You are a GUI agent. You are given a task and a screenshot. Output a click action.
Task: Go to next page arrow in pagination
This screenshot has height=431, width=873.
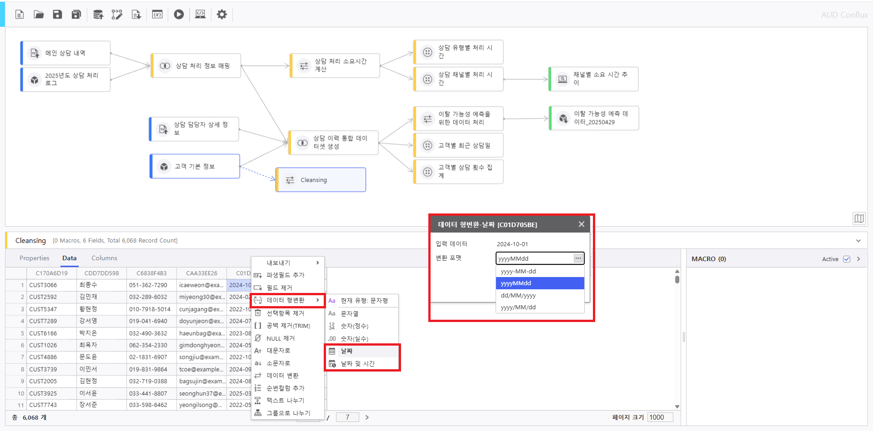click(x=367, y=417)
